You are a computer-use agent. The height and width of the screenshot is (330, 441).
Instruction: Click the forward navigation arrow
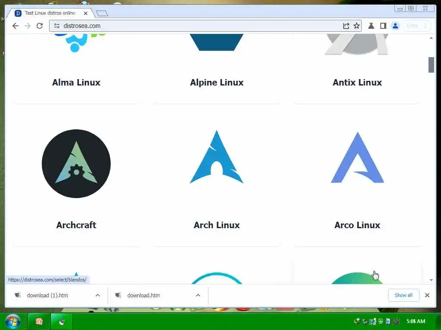point(28,26)
